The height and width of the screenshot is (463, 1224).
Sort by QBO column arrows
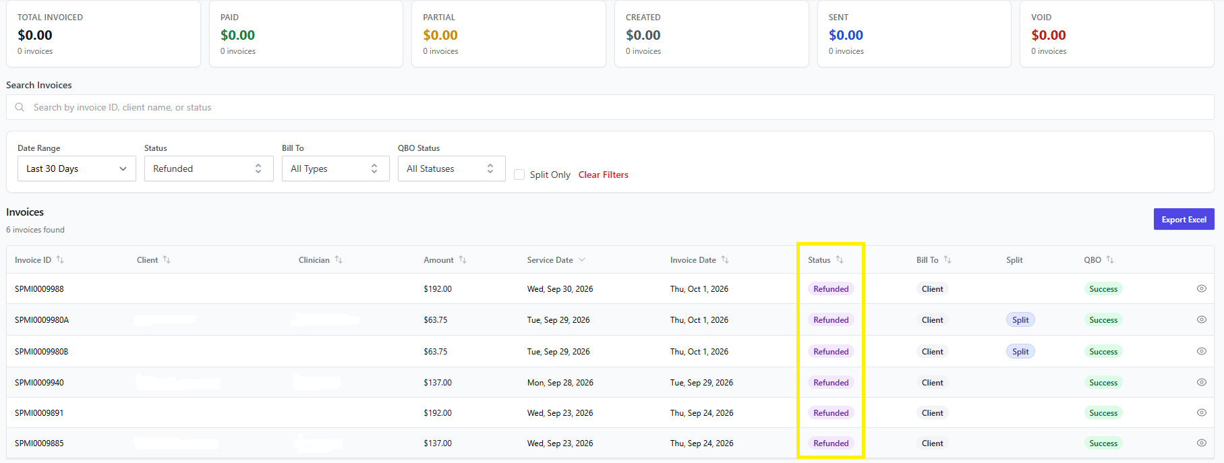click(1110, 259)
